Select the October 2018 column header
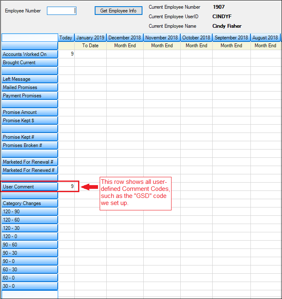Image resolution: width=282 pixels, height=299 pixels. pyautogui.click(x=196, y=38)
